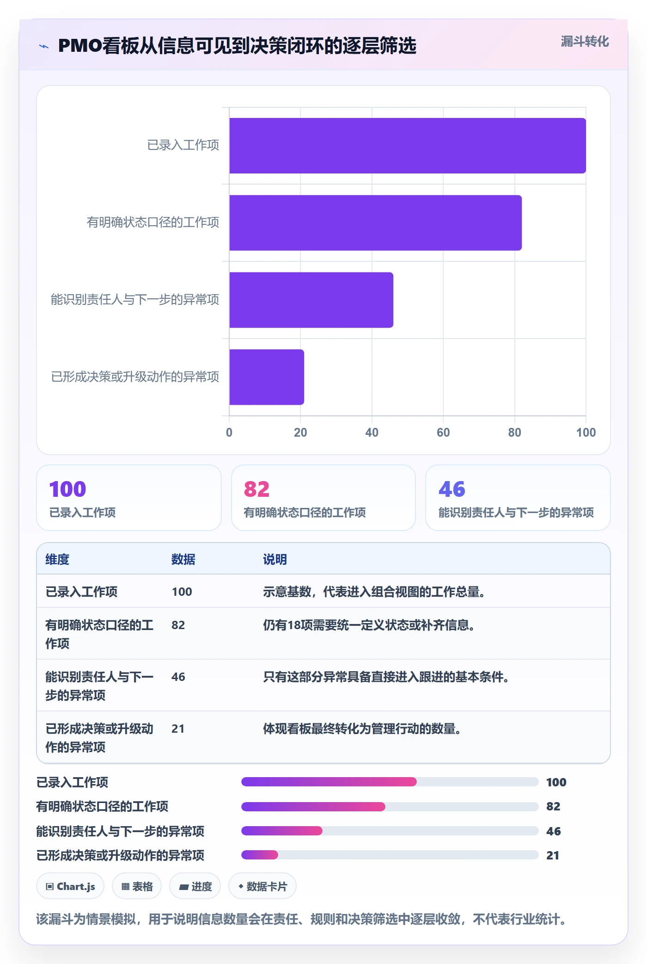The height and width of the screenshot is (964, 647).
Task: Click progress value 21
Action: pyautogui.click(x=553, y=855)
